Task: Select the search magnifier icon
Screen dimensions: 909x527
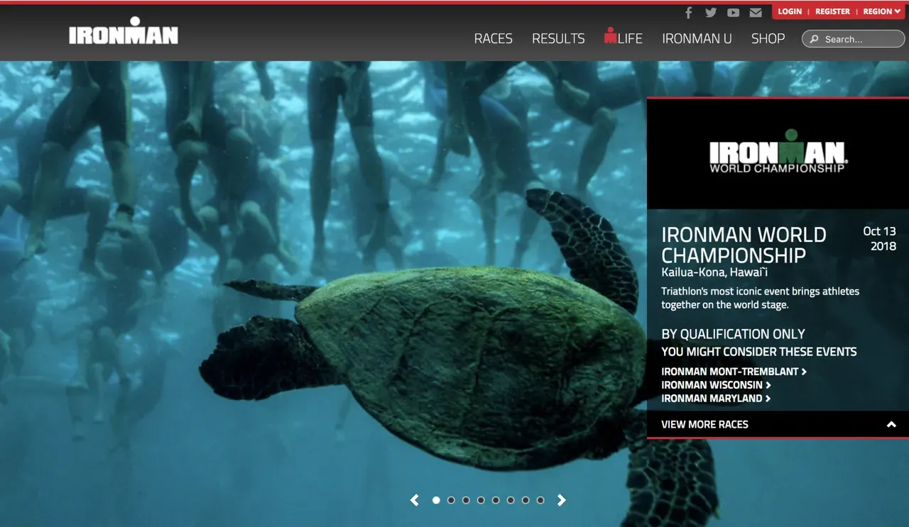Action: [x=814, y=39]
